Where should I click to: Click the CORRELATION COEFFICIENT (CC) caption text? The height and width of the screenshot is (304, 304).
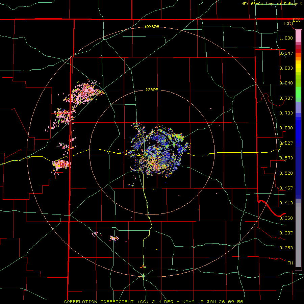click(x=106, y=302)
